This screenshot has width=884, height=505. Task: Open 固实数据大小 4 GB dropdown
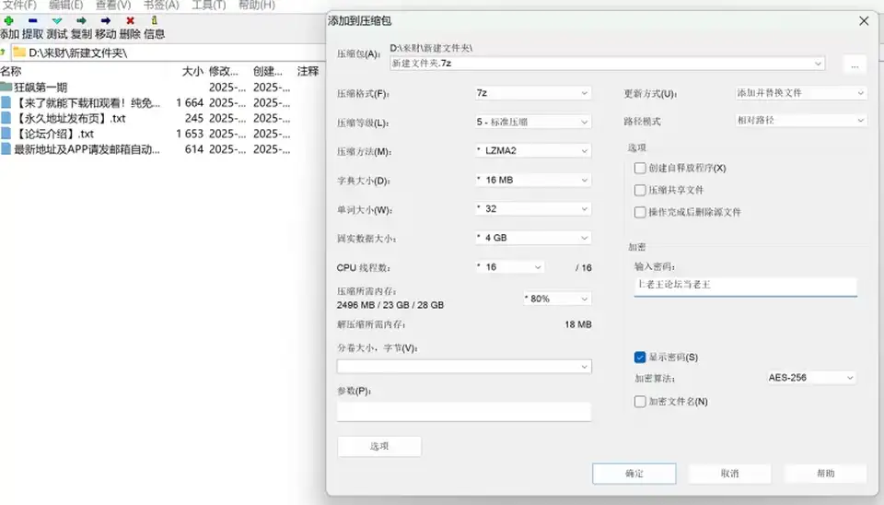click(x=533, y=238)
